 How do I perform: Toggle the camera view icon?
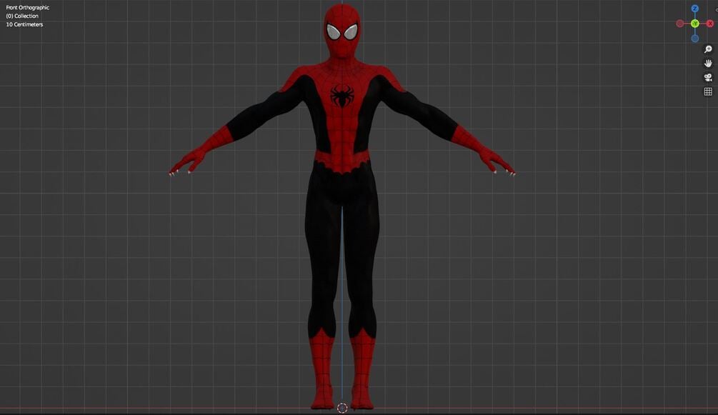708,77
